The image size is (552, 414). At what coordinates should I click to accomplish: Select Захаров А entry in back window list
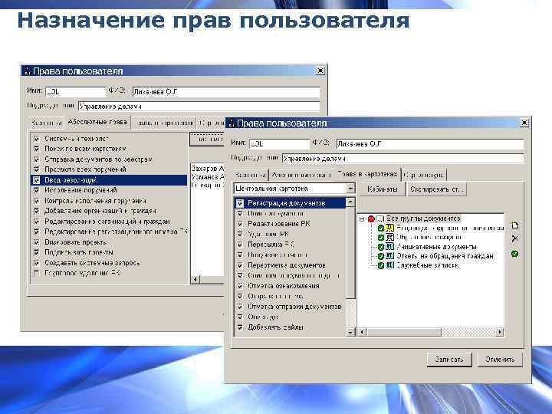(x=207, y=169)
